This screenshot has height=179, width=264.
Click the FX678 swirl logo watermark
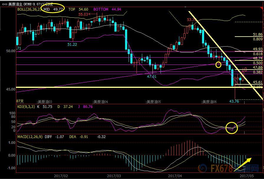(202, 169)
